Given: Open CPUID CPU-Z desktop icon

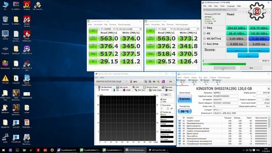Looking at the screenshot, I should 27,50.
